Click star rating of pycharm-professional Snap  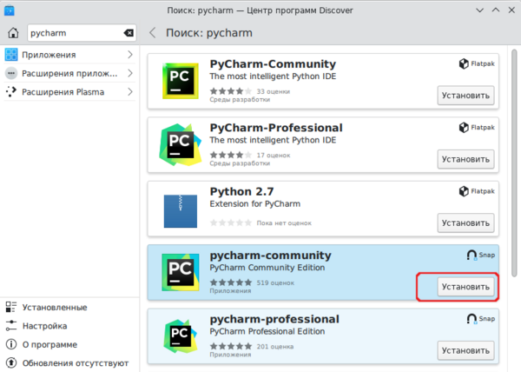pos(231,347)
